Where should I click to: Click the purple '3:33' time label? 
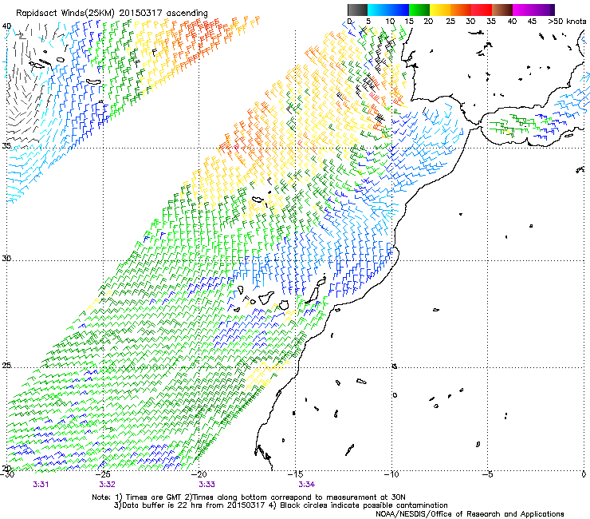coord(207,485)
